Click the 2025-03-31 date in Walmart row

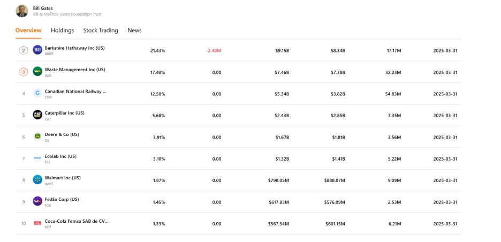point(445,180)
